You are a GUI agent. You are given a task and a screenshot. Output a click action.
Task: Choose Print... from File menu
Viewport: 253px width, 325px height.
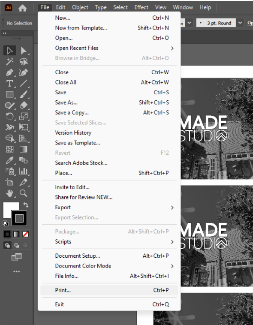[109, 290]
